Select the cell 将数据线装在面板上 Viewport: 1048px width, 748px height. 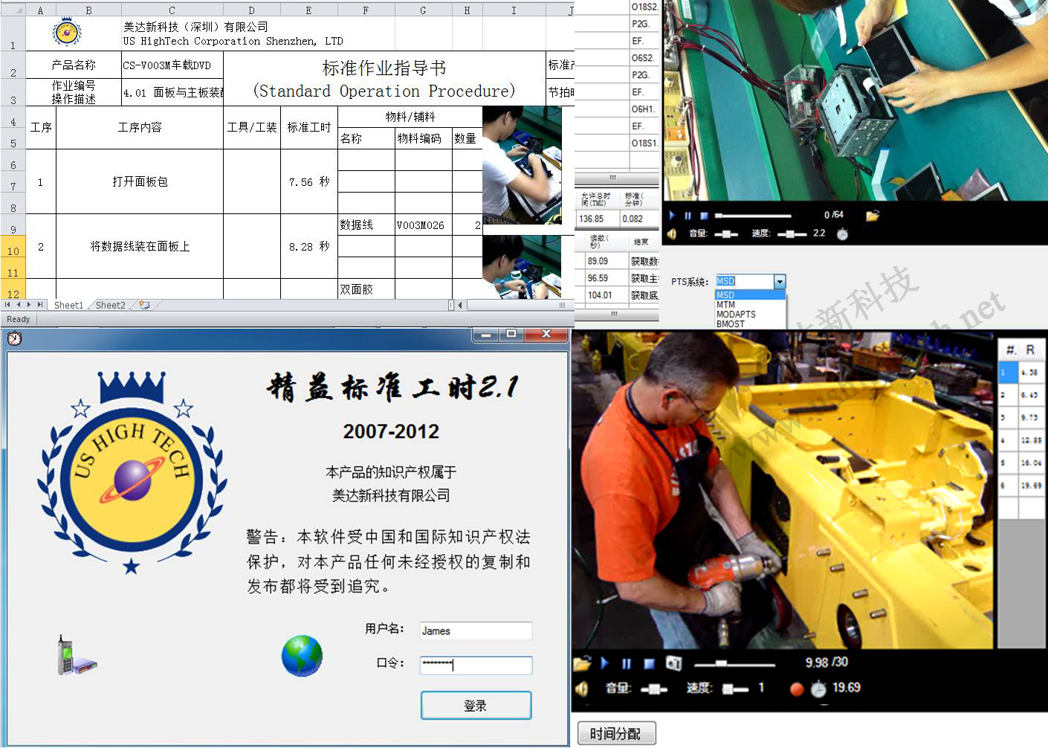coord(140,246)
